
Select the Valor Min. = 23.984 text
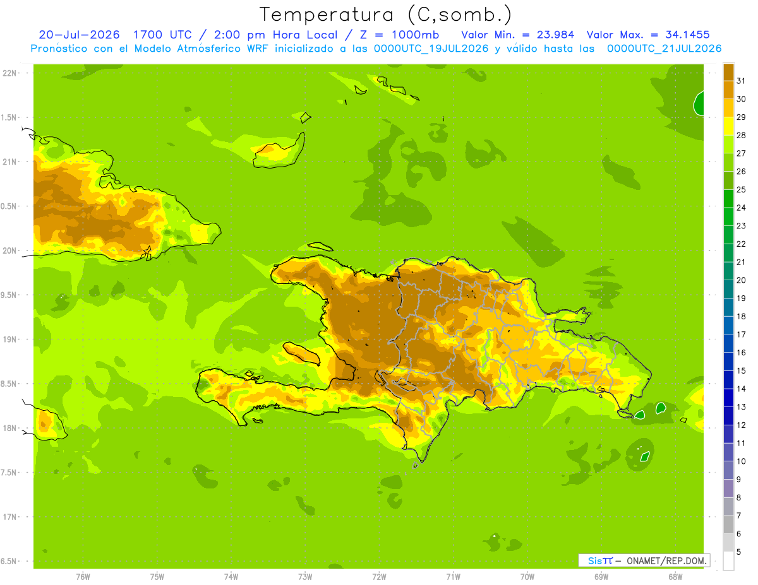(x=518, y=35)
